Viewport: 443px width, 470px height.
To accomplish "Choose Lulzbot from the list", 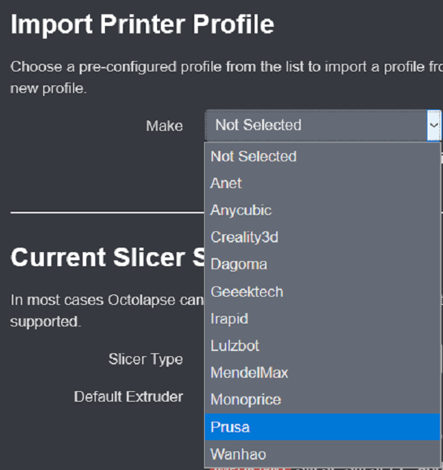I will click(322, 346).
